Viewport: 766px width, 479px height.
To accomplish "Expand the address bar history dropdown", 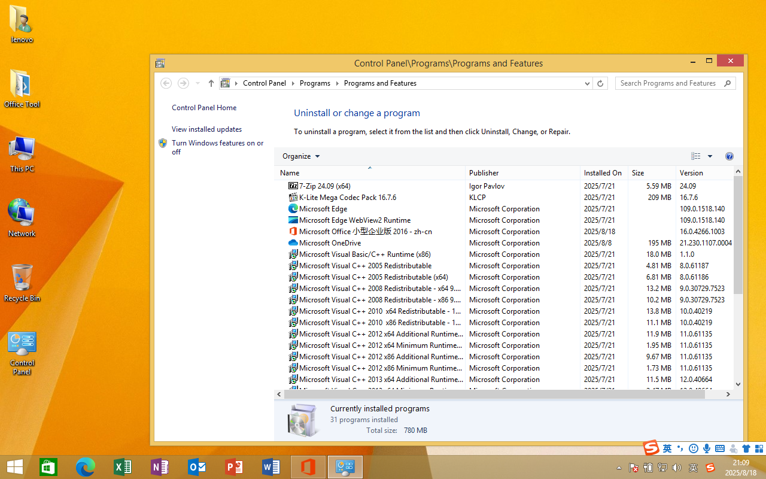I will (x=587, y=84).
